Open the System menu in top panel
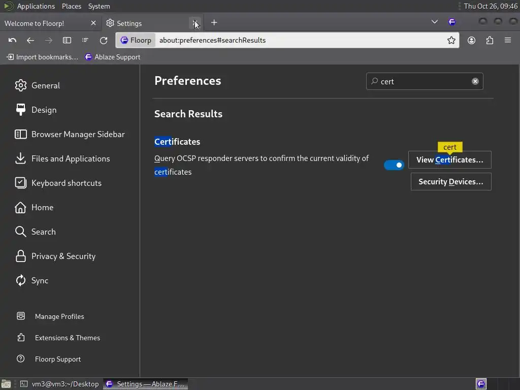 [x=99, y=6]
